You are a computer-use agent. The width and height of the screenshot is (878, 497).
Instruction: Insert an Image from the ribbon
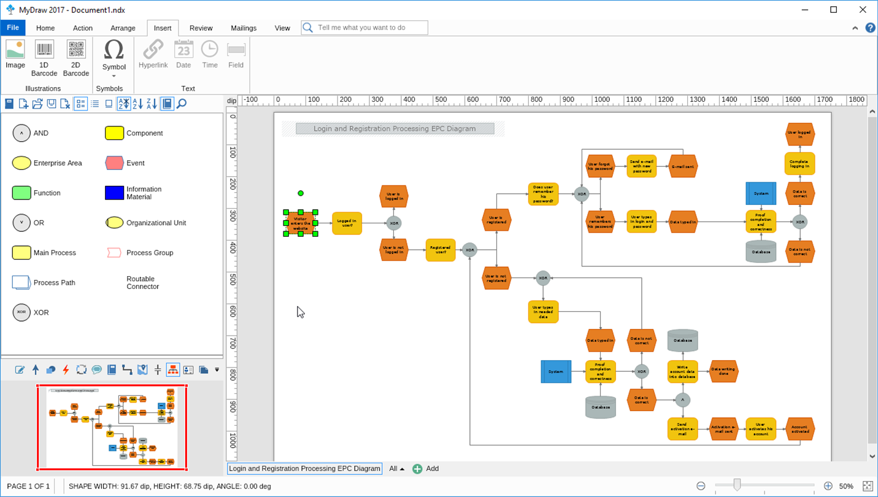[15, 55]
